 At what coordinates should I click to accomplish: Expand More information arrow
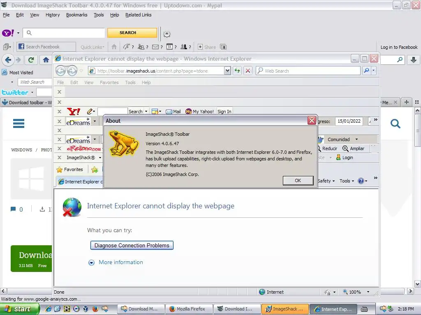click(92, 262)
